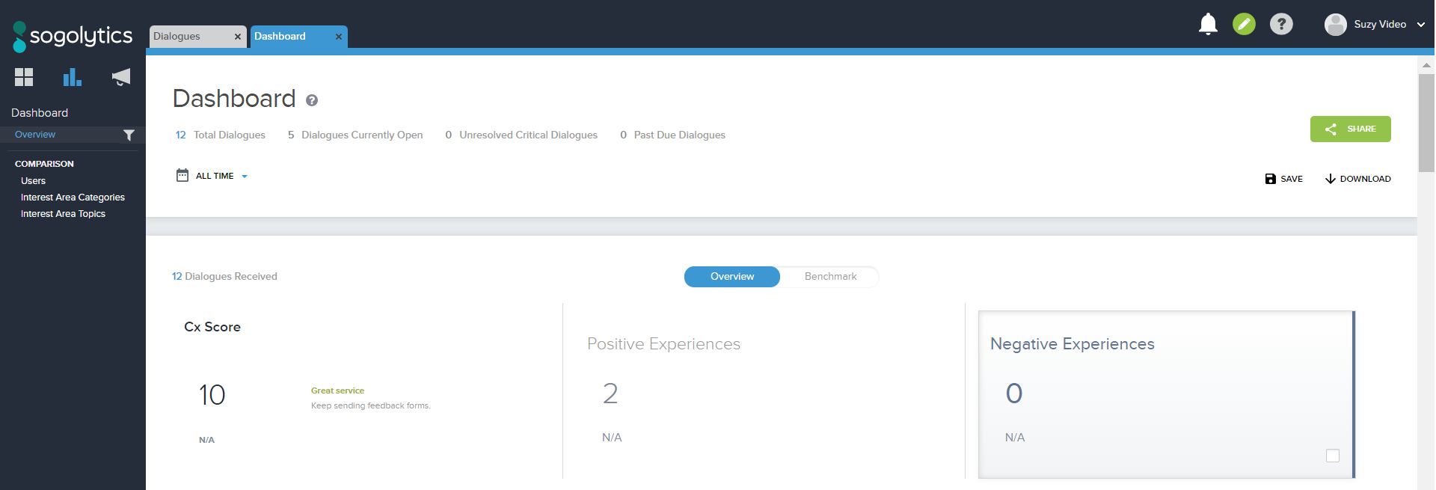Click the help icon beside Dashboard title

point(312,100)
